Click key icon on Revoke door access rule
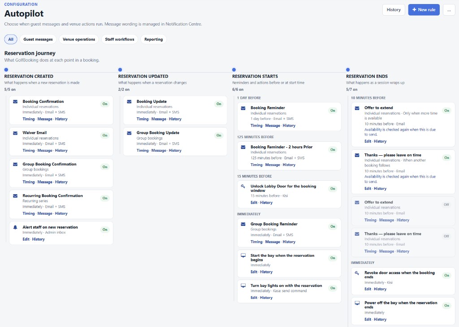 357,273
